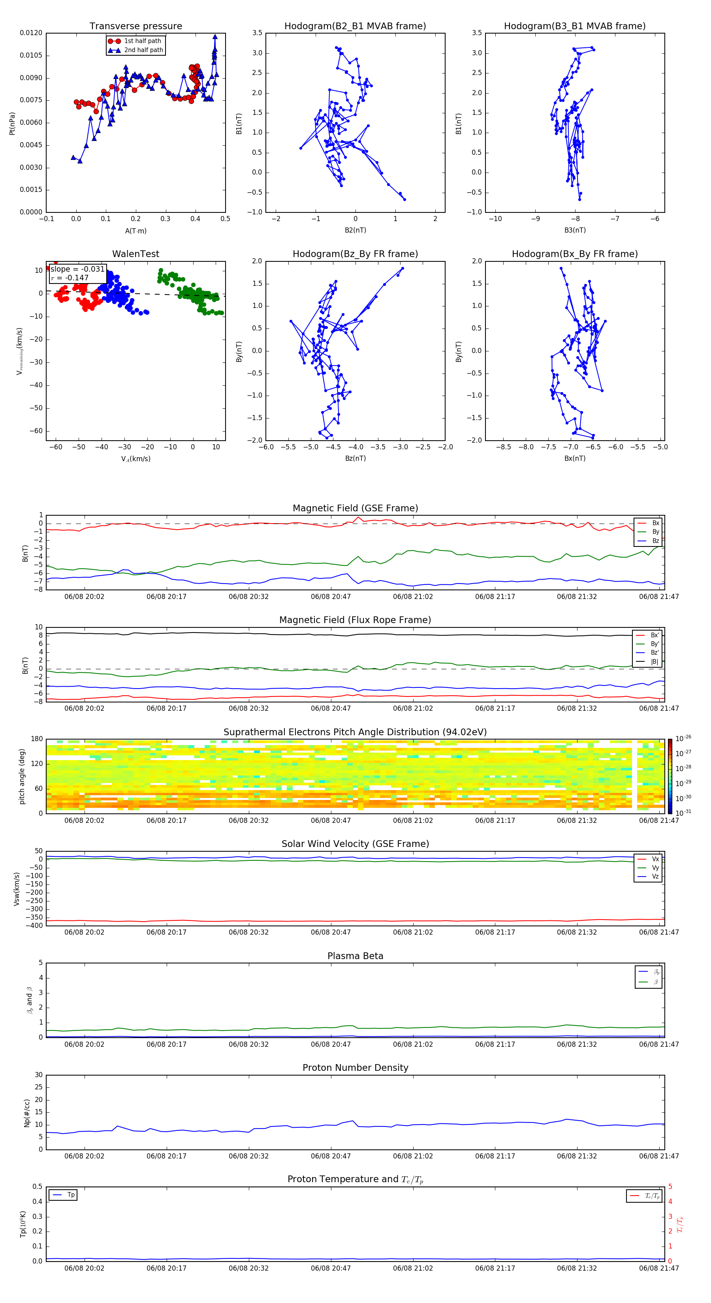
Task: Click the Bx' flux rope legend entry
Action: [648, 635]
